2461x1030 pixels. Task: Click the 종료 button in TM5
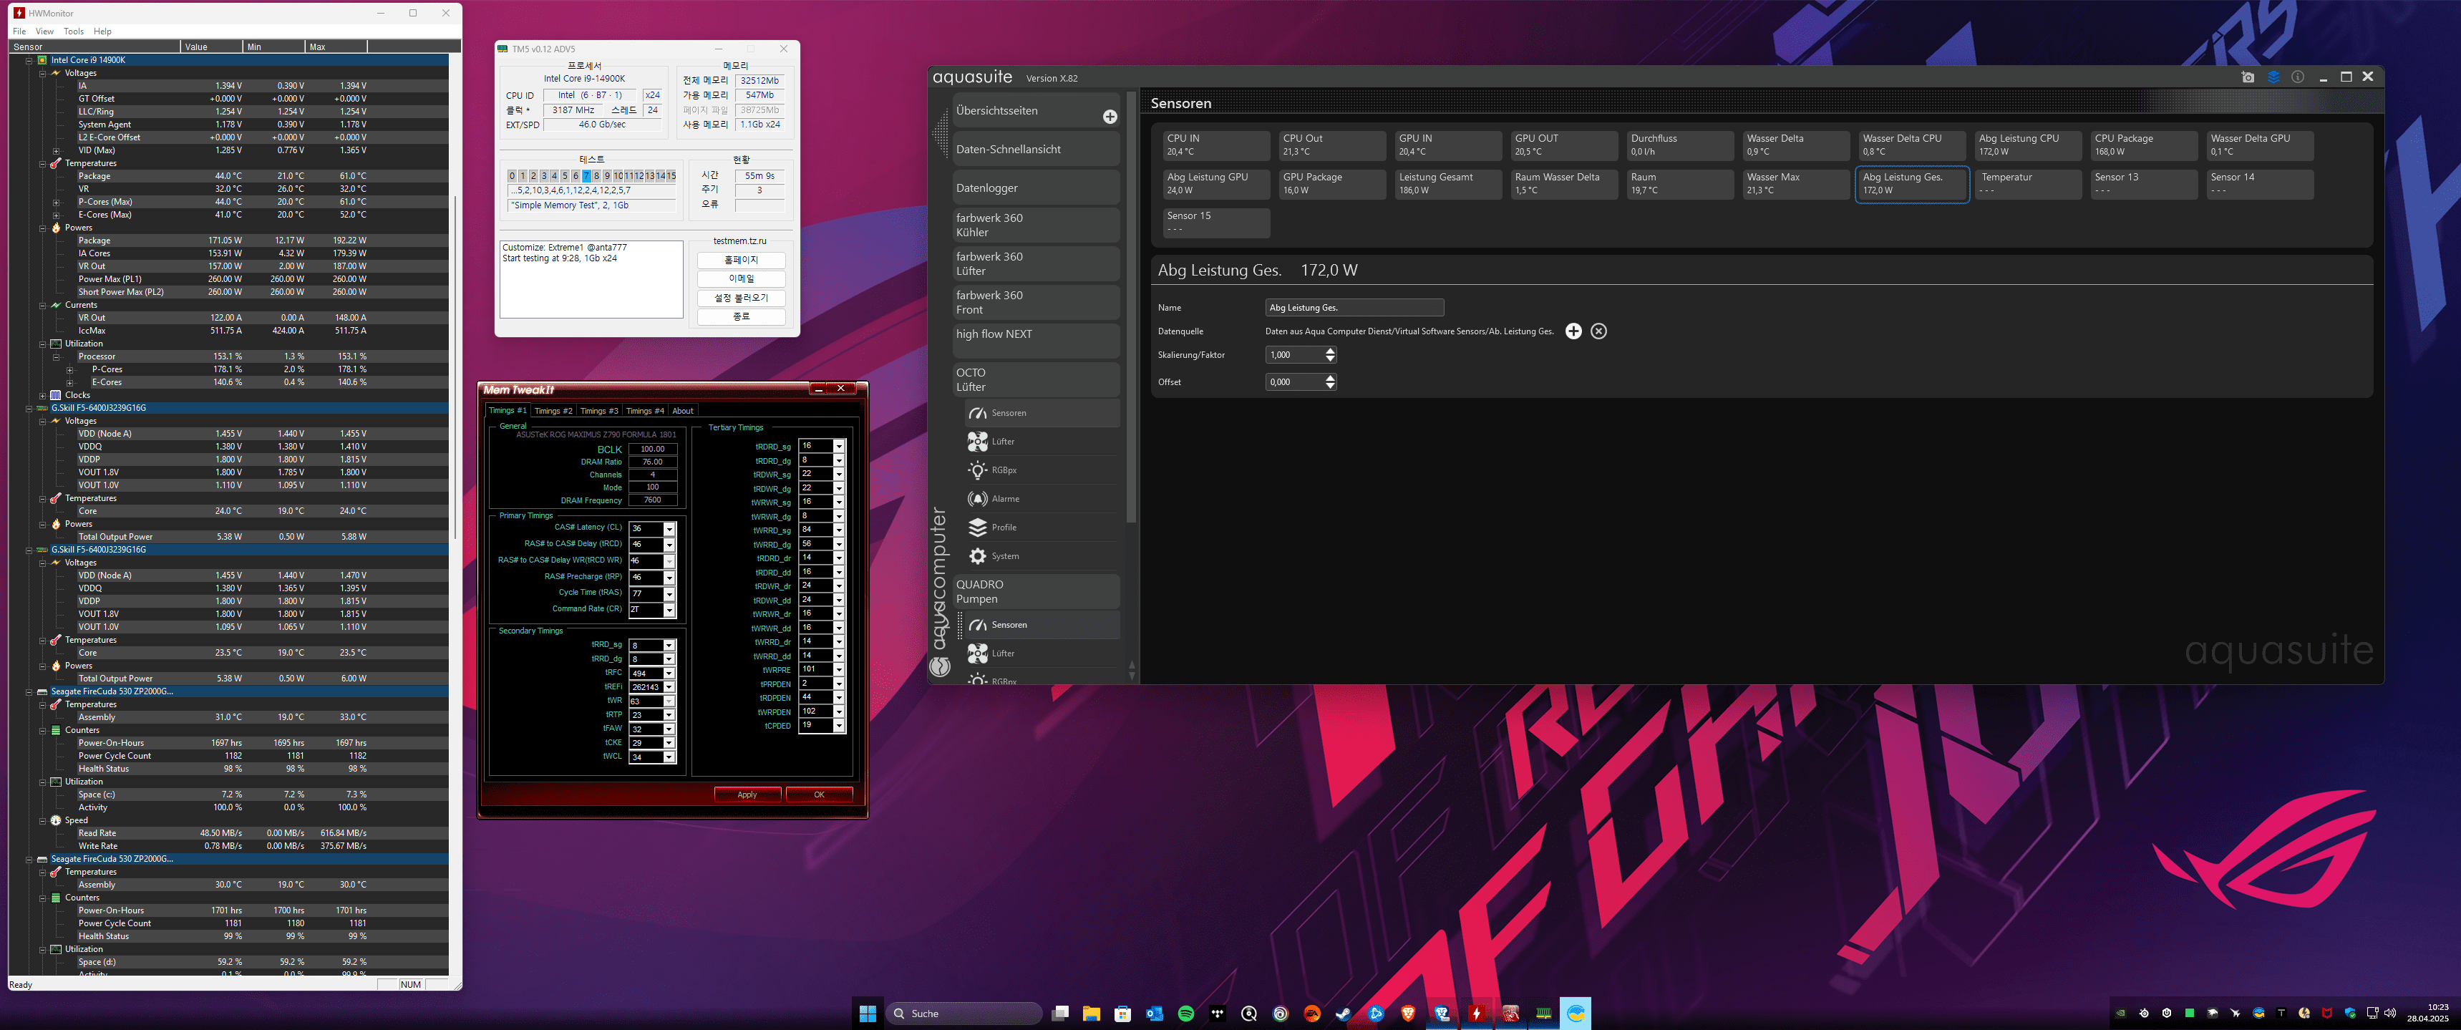tap(740, 316)
